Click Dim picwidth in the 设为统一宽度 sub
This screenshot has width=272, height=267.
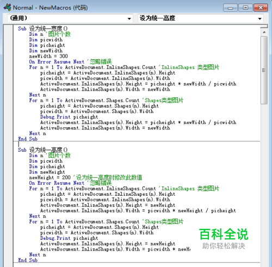point(46,40)
